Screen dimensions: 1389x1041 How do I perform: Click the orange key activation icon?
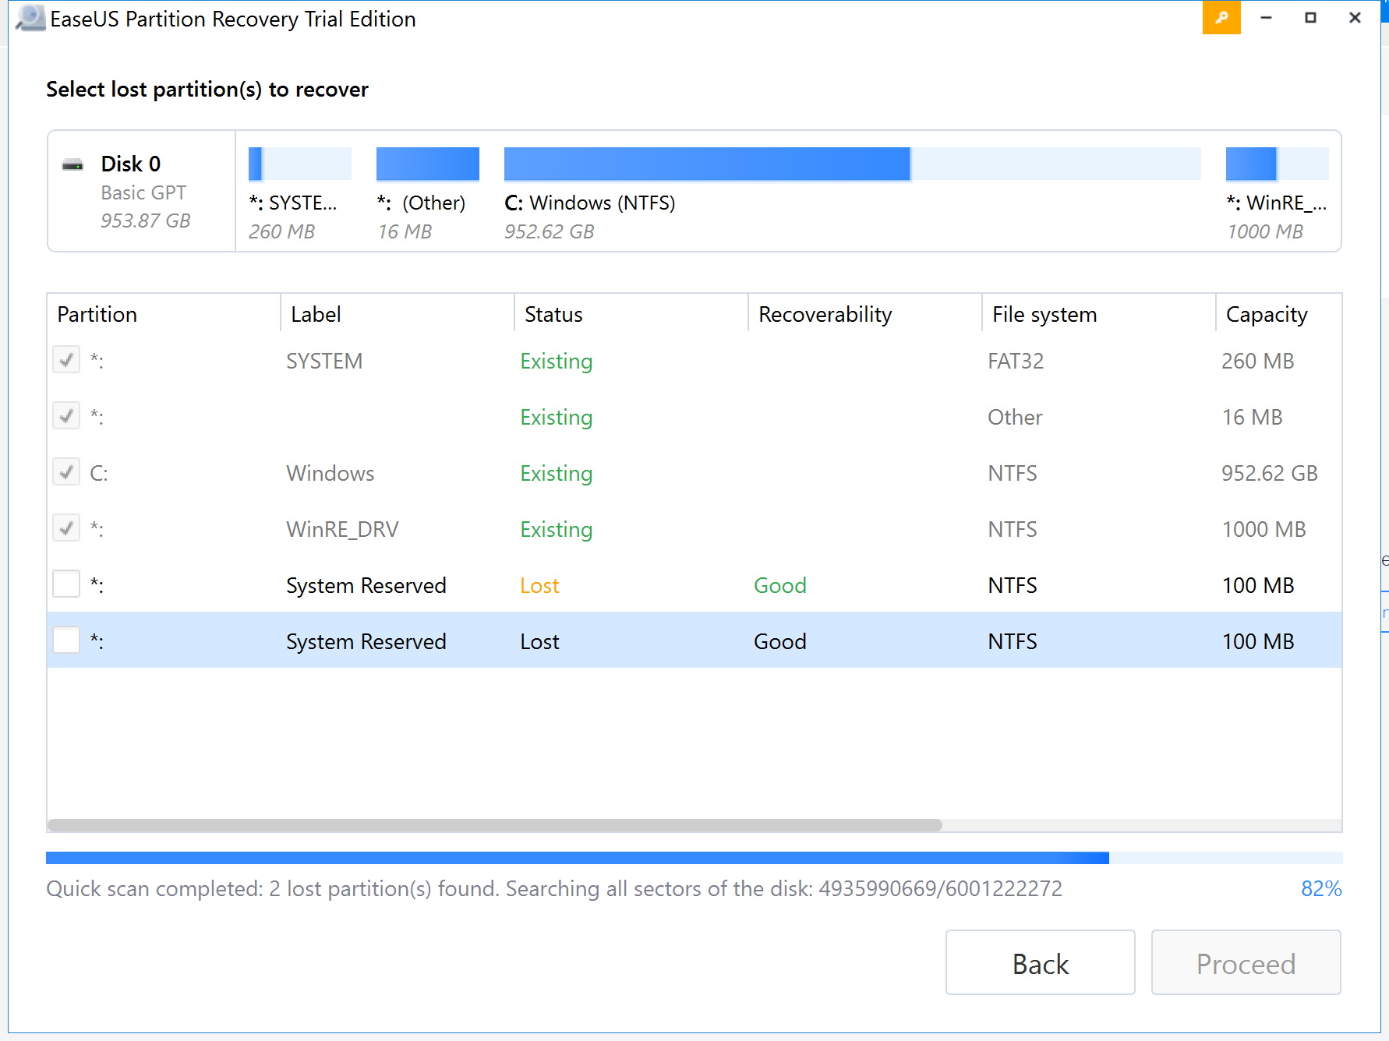(1221, 18)
